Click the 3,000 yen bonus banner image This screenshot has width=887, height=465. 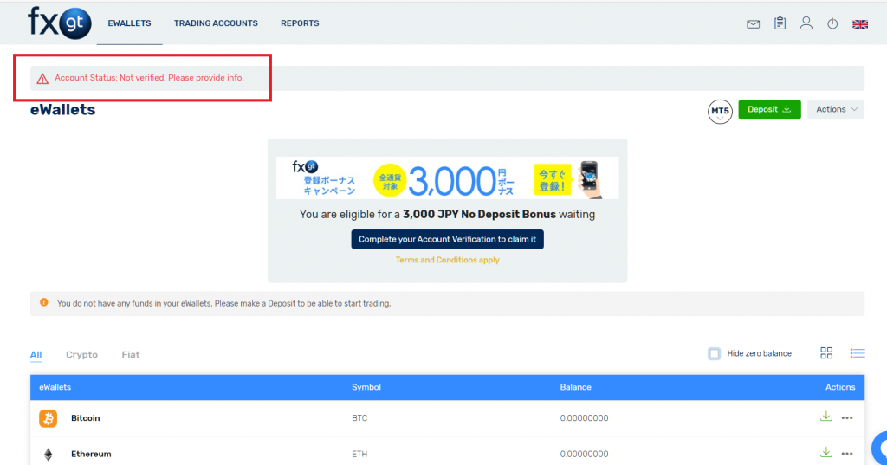448,178
